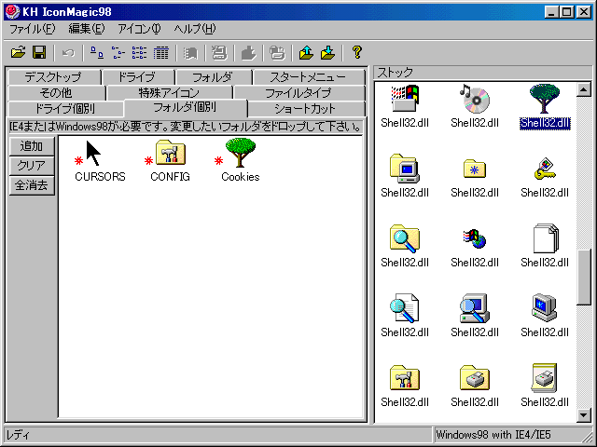Select the CONFIG folder icon
Image resolution: width=597 pixels, height=447 pixels.
tap(171, 154)
